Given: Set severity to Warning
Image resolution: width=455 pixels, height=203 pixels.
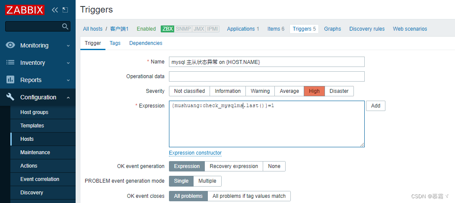Looking at the screenshot, I should click(260, 91).
